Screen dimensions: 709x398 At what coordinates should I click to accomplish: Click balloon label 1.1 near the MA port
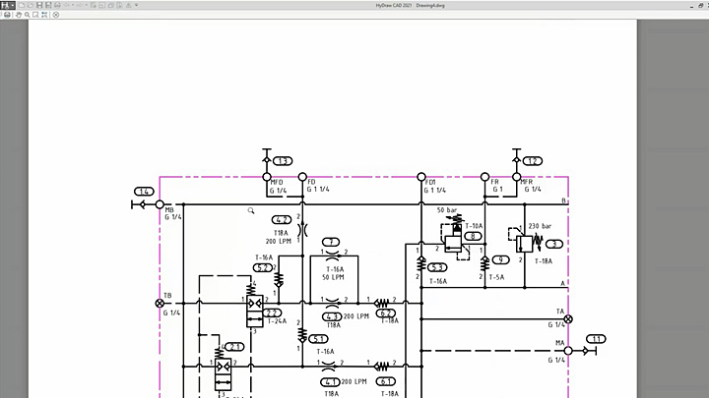(596, 339)
